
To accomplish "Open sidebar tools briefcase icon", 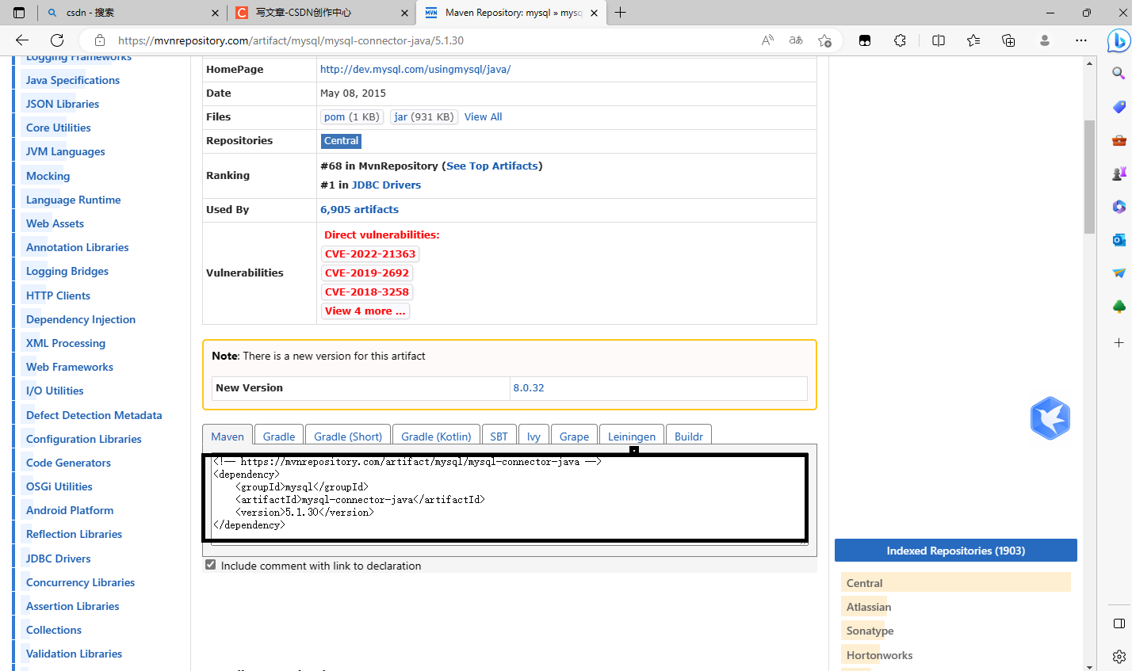I will point(1119,140).
